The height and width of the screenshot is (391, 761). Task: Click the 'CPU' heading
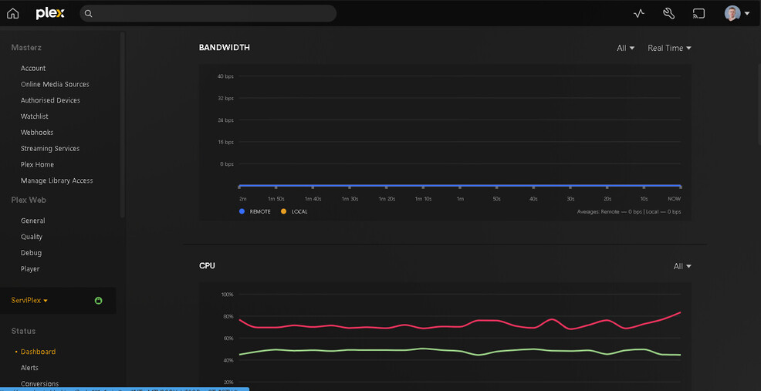(x=207, y=266)
